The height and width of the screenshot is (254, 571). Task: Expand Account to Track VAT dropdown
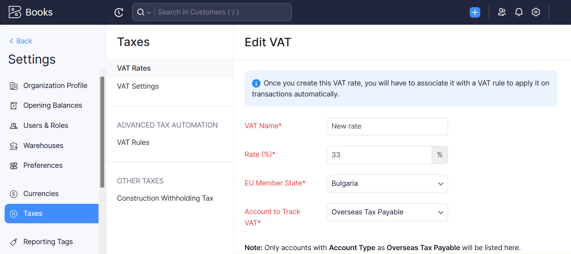[387, 212]
